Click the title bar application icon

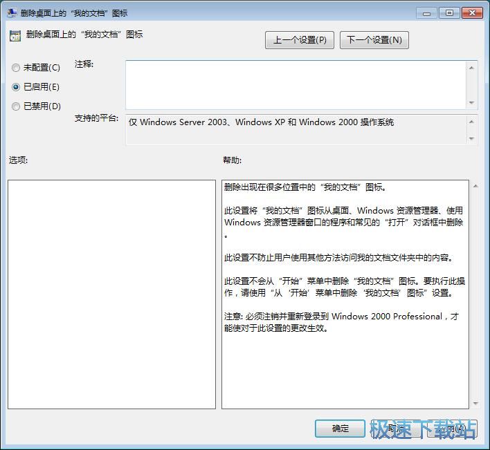tap(12, 13)
